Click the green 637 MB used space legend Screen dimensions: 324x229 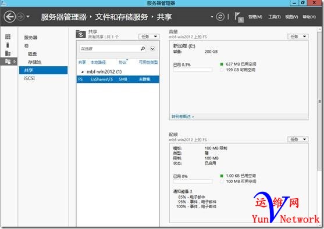(222, 64)
